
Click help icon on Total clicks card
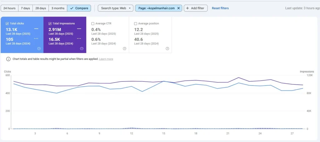39,49
